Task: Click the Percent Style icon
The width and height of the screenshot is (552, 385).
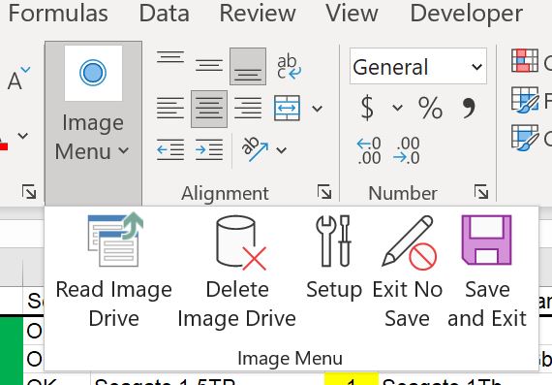Action: tap(430, 108)
